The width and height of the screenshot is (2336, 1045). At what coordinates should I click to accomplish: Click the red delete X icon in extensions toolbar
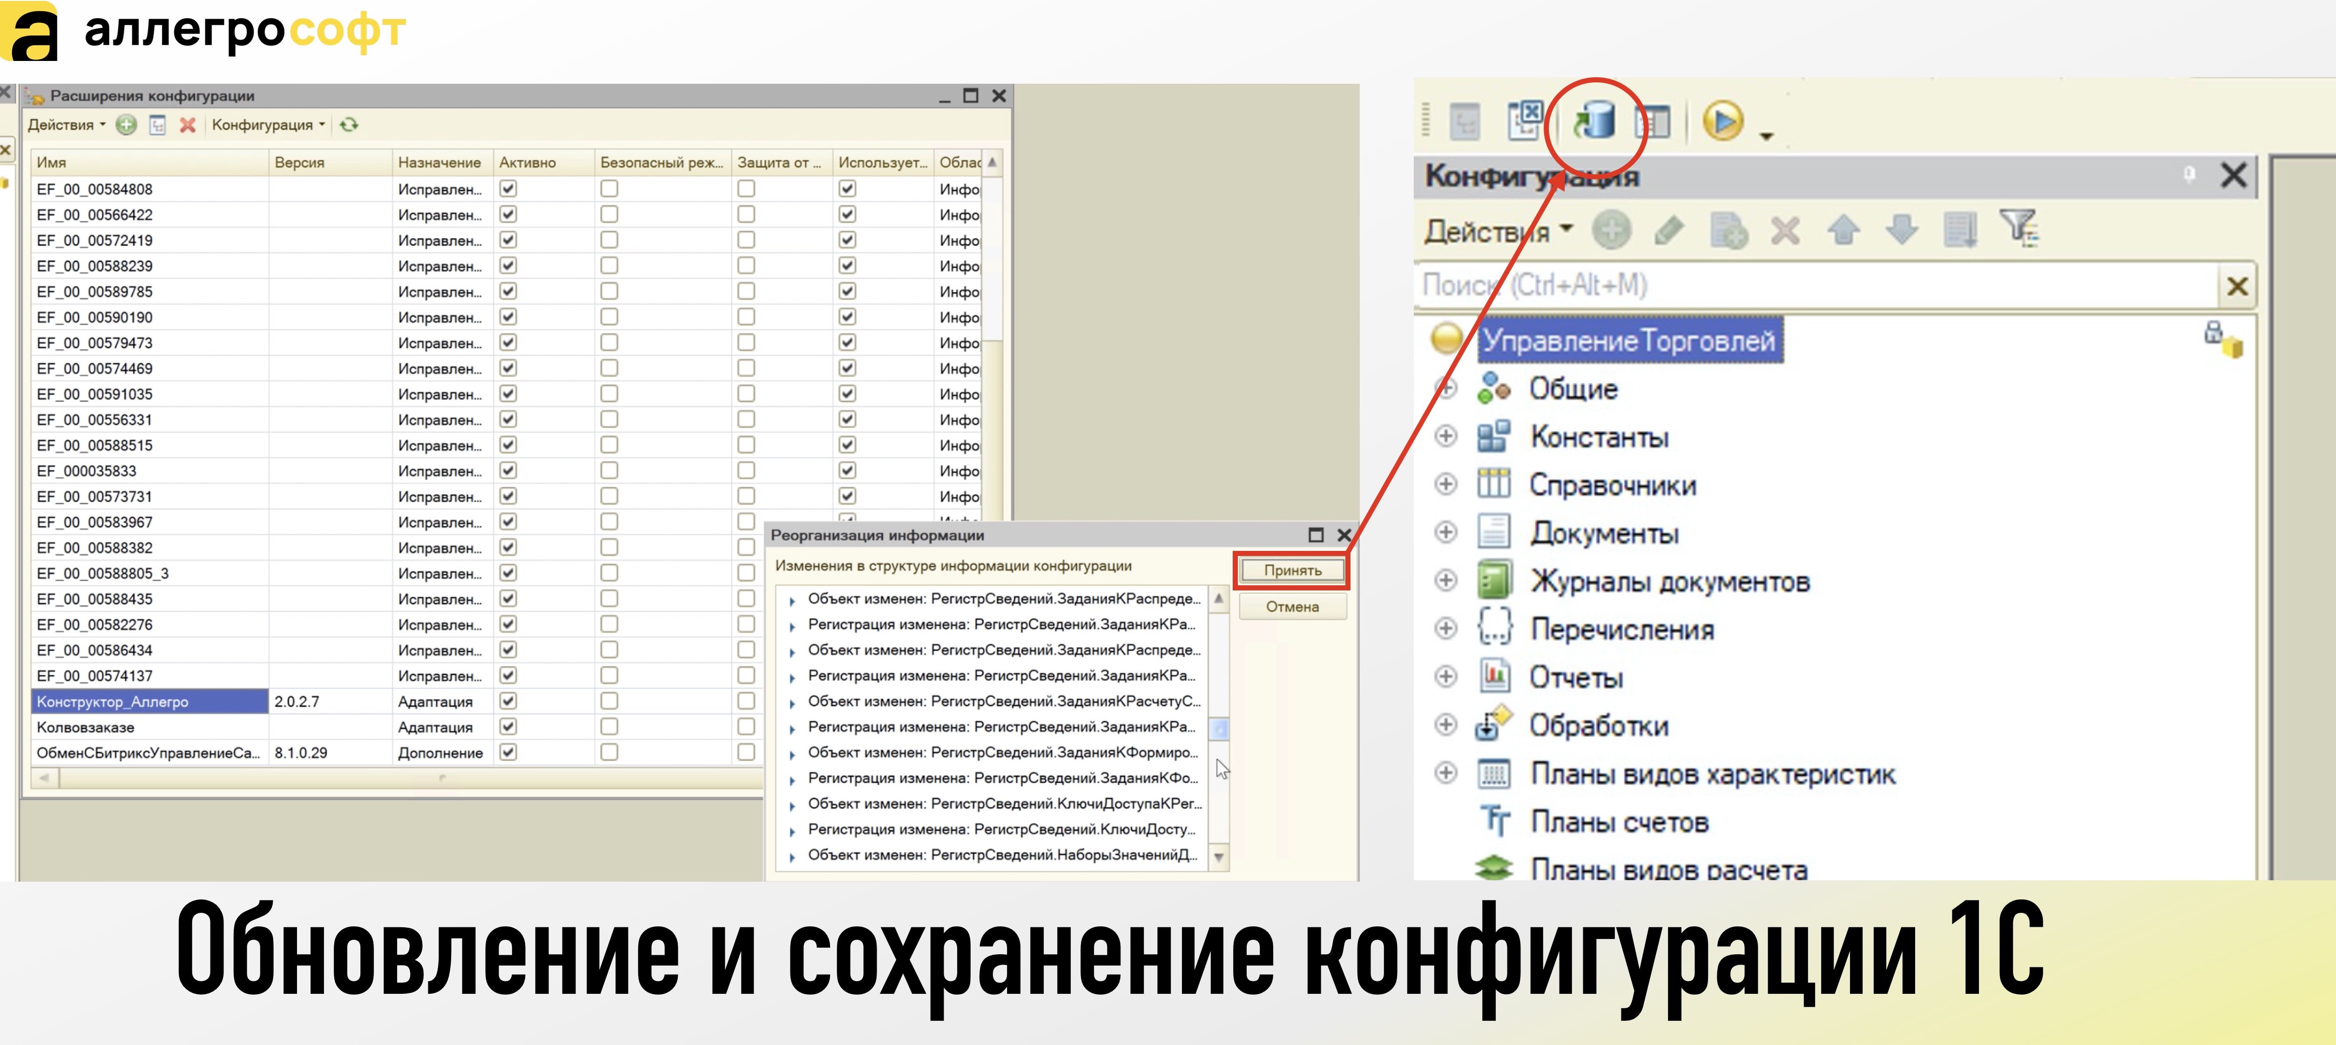click(x=188, y=125)
